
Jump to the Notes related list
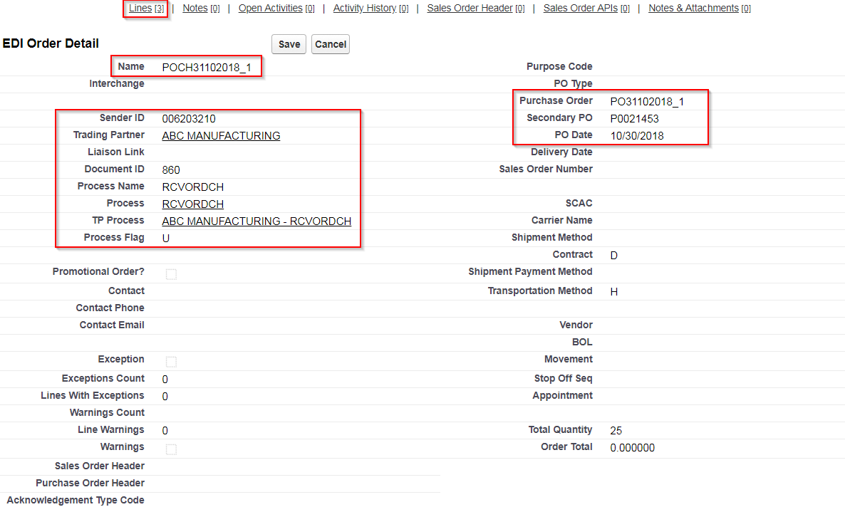tap(195, 9)
